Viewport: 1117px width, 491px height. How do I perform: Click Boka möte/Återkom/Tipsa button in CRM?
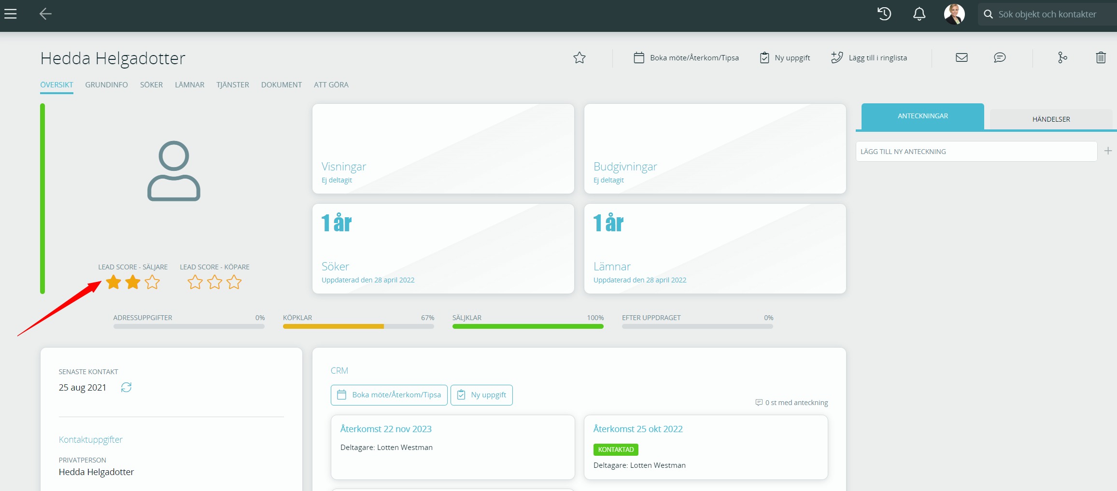point(389,395)
